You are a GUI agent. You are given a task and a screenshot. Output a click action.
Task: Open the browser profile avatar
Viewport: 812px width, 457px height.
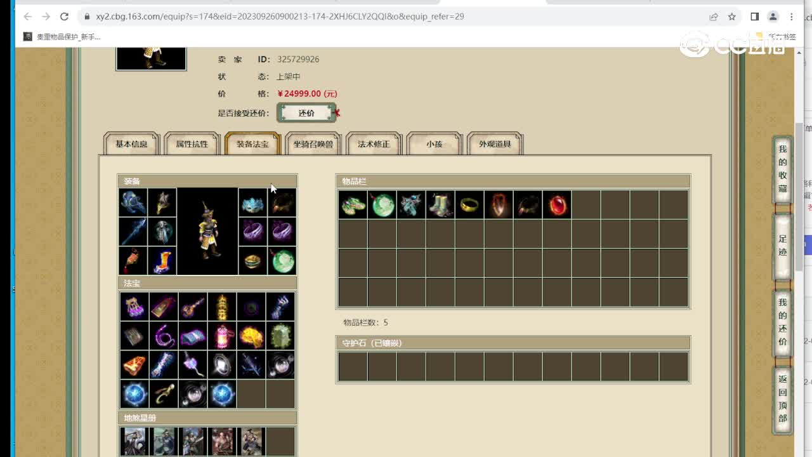pyautogui.click(x=773, y=17)
